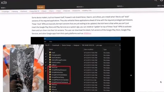
Task: Follow the APKMirror link
Action: coord(87,33)
